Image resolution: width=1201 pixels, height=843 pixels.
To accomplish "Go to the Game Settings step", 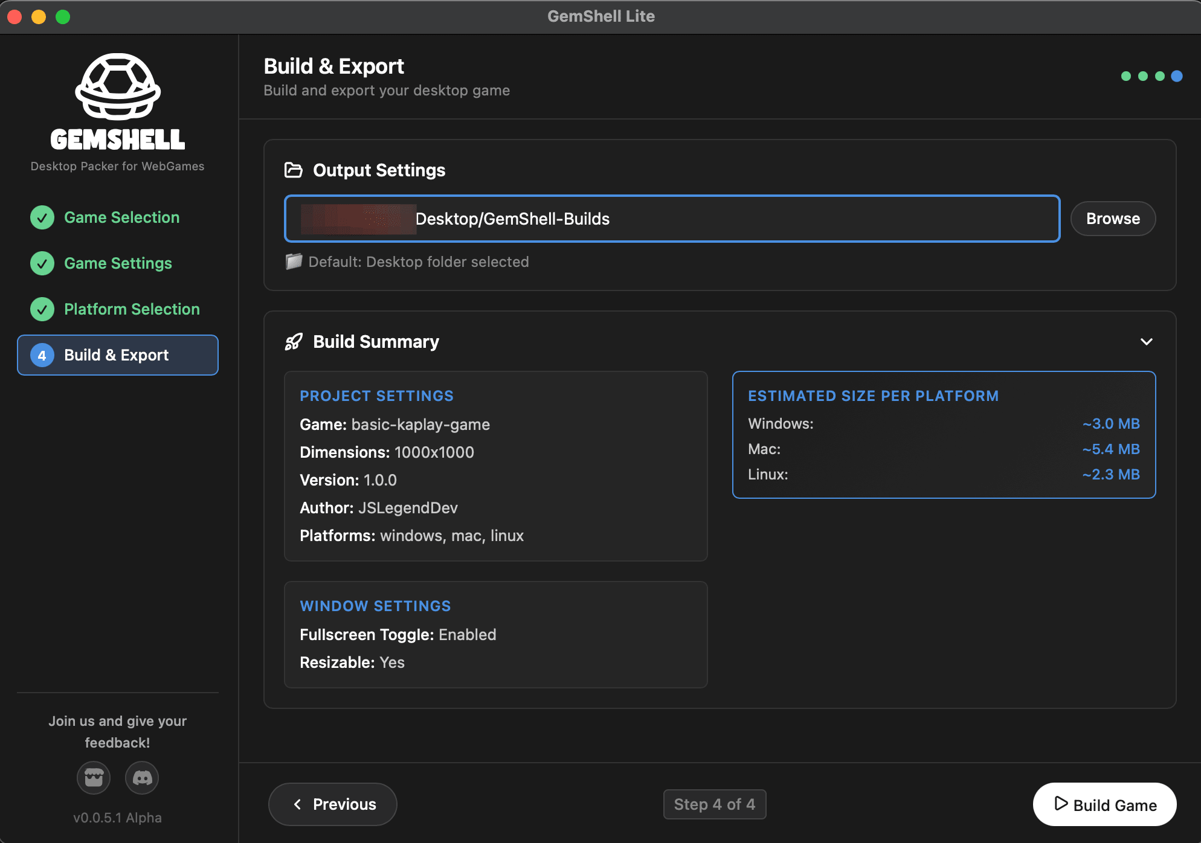I will click(118, 263).
